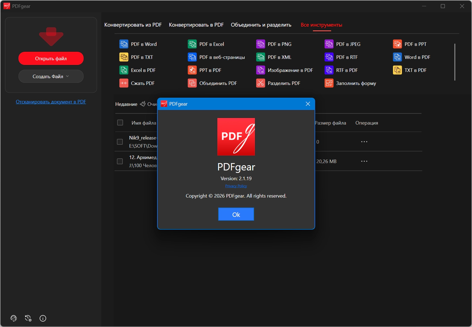Confirm the About dialog with Ok
Viewport: 472px width, 327px height.
tap(236, 214)
